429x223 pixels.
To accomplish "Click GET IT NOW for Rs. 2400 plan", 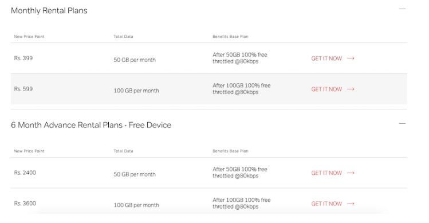I will tap(326, 173).
